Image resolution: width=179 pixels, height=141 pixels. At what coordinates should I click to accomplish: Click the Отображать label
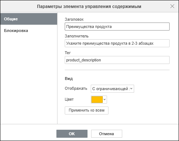(x=76, y=89)
